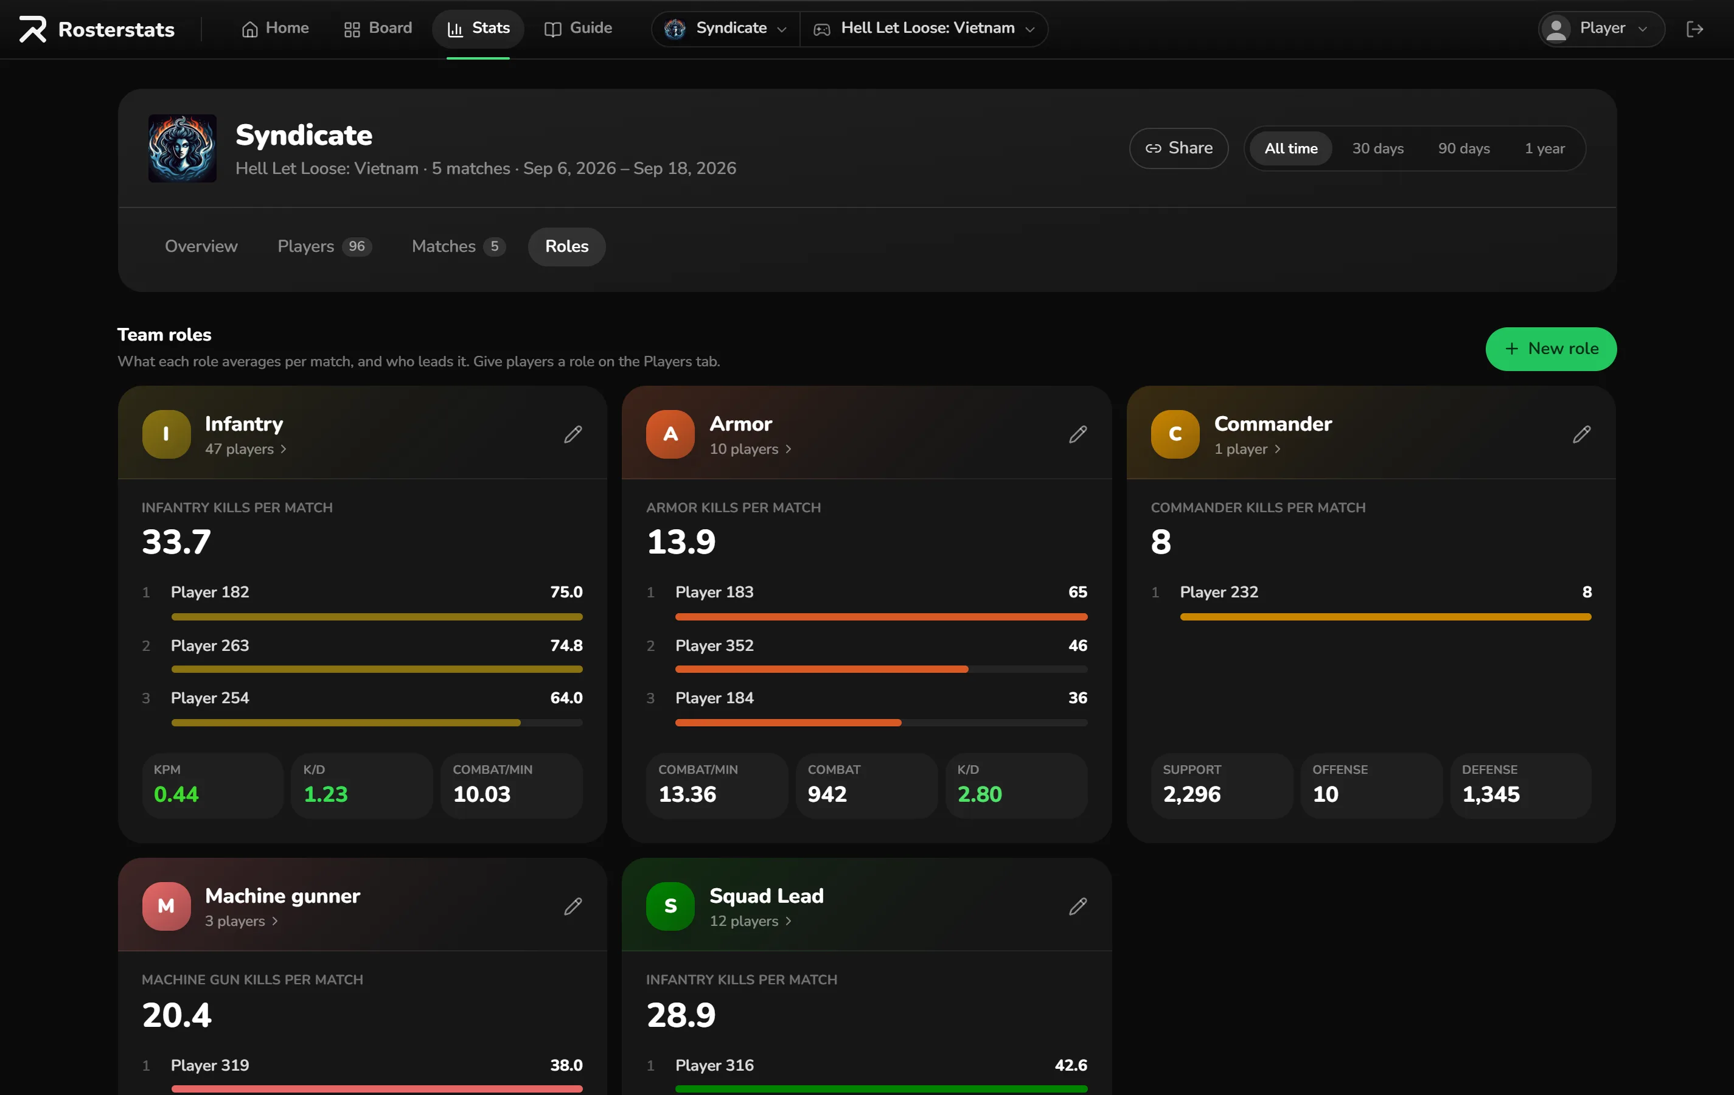Click the Armor 'A' role badge
1734x1095 pixels.
670,434
